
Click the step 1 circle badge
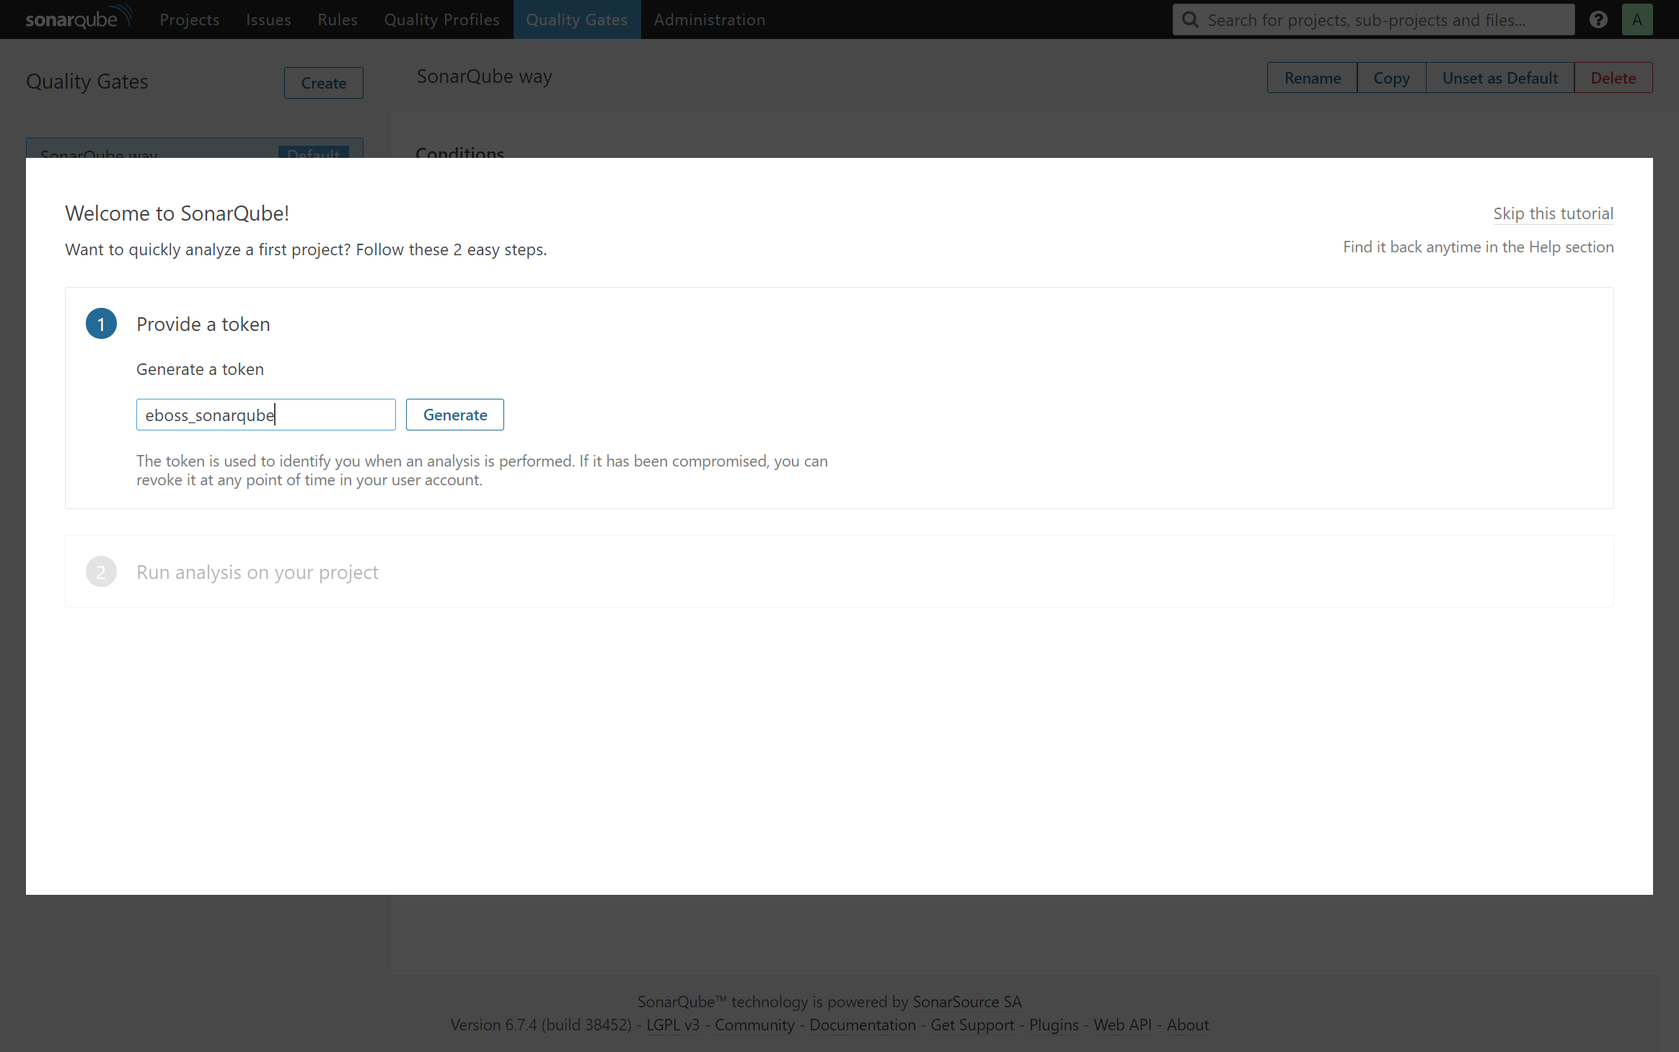tap(101, 324)
